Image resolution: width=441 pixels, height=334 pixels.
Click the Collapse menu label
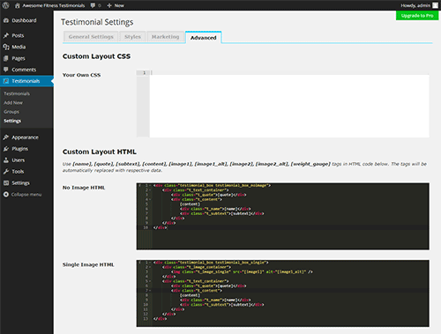click(26, 195)
